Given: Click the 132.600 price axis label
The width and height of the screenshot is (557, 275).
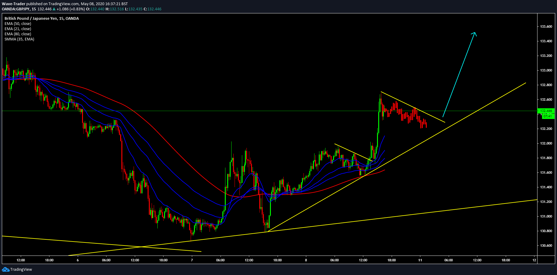Looking at the screenshot, I should pos(546,100).
